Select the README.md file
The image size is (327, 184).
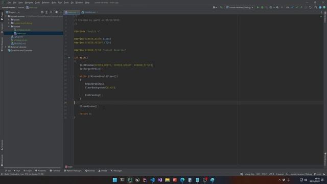point(18,43)
